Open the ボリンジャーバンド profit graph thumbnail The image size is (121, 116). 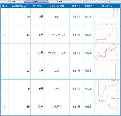pyautogui.click(x=106, y=53)
